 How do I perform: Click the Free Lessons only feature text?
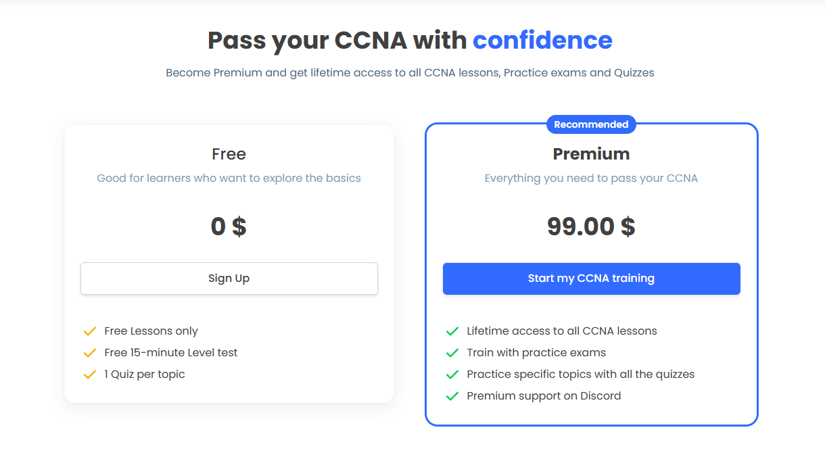click(151, 331)
